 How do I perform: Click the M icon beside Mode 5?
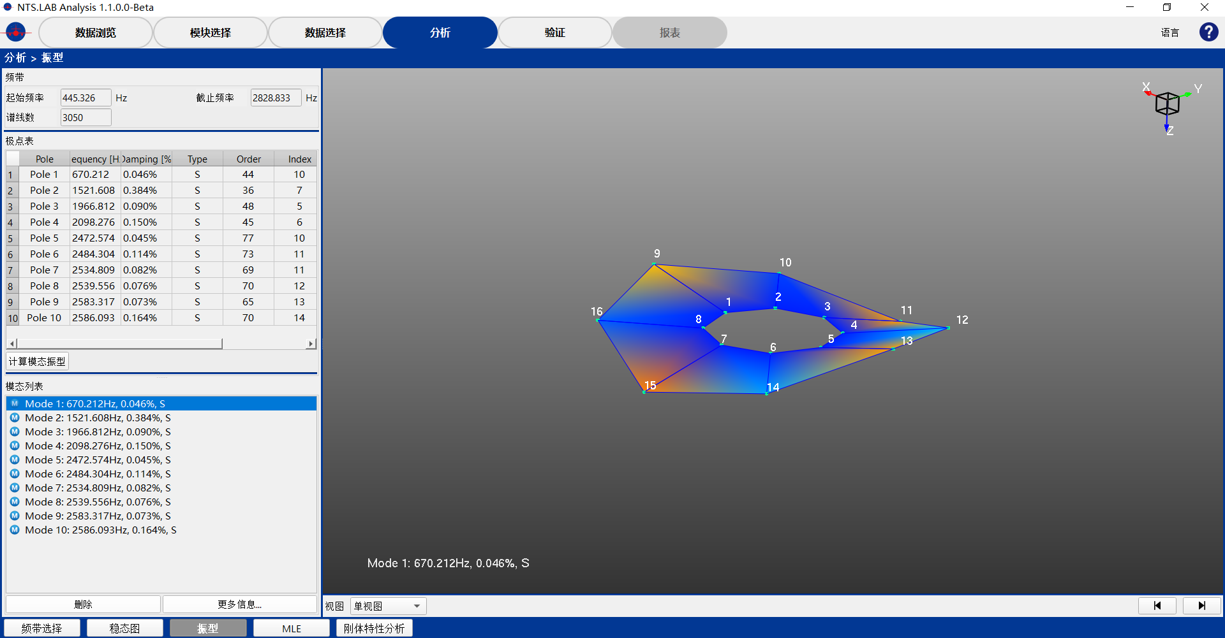(x=15, y=460)
